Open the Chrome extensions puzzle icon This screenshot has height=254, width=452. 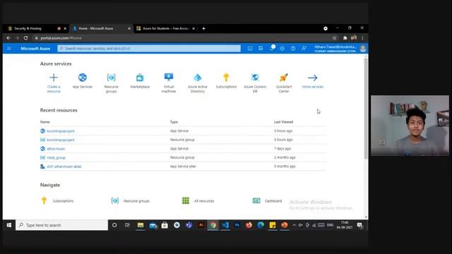[x=345, y=37]
